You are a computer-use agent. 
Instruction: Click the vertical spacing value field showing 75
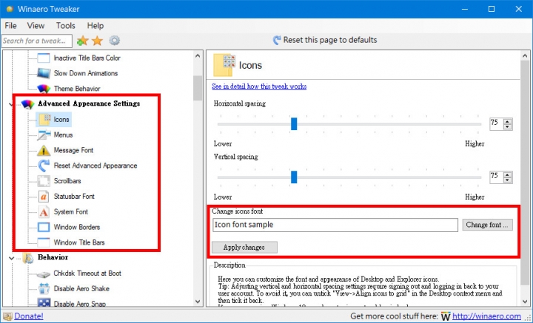497,177
